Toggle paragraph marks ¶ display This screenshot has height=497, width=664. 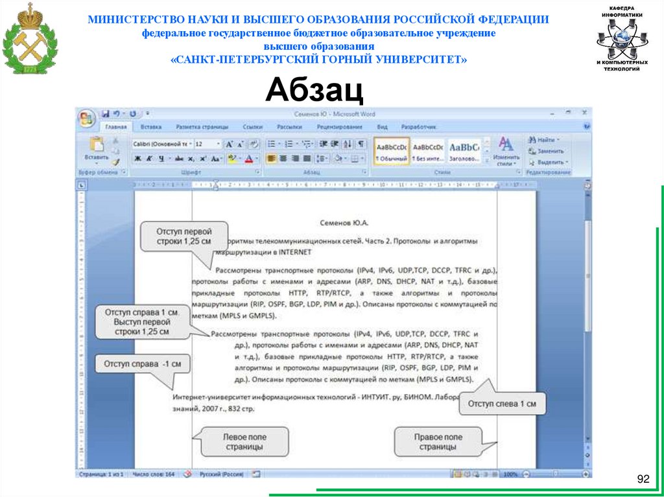point(361,144)
